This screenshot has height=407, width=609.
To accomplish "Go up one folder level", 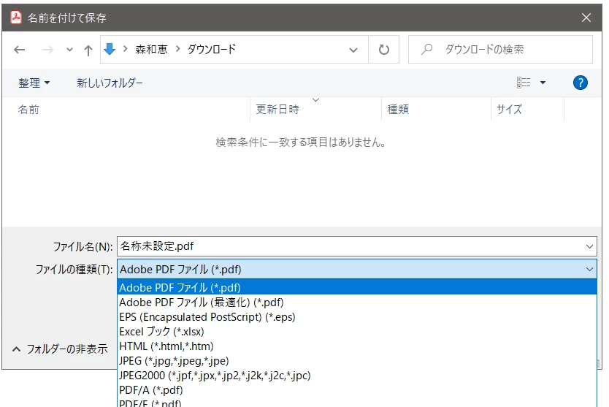I will click(x=88, y=50).
